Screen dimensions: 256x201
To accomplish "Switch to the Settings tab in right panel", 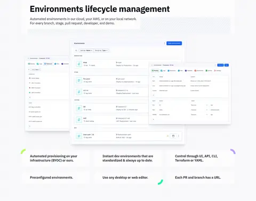I will [x=218, y=71].
